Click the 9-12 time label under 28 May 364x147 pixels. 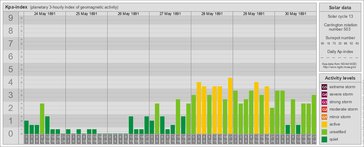coord(209,139)
